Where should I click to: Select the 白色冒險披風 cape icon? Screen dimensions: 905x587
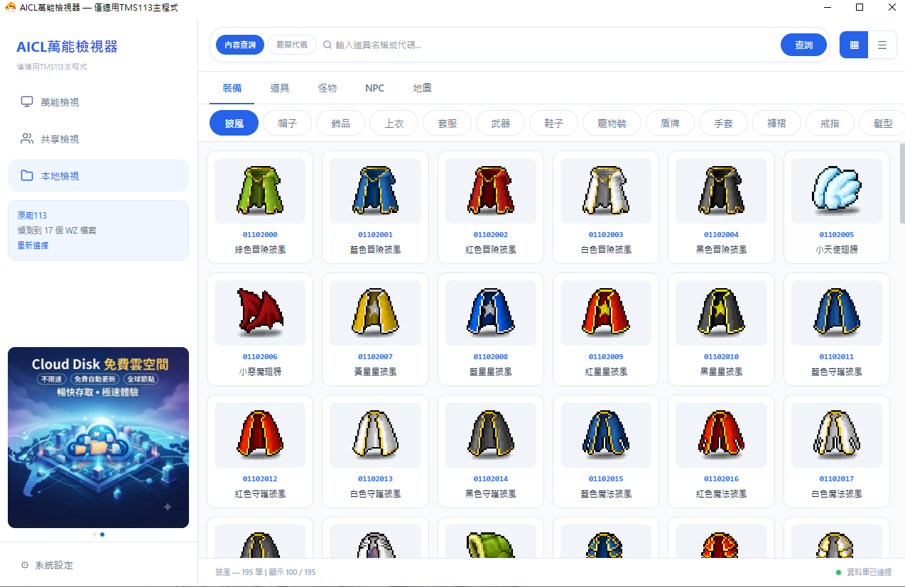(606, 190)
